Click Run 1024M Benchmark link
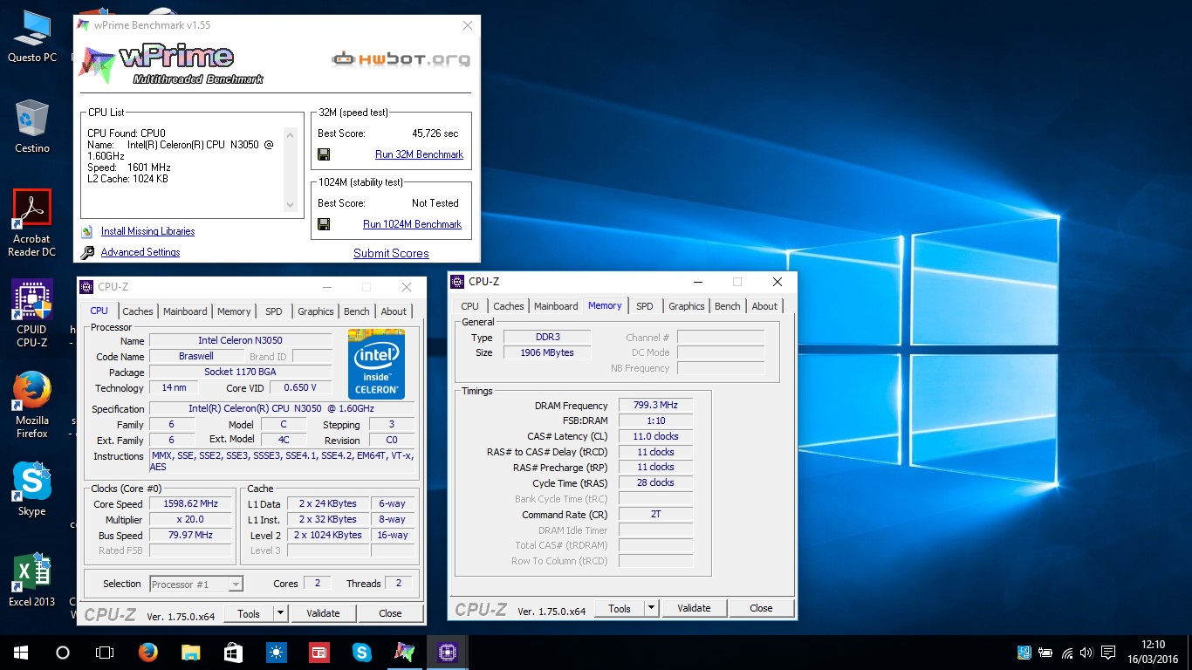The image size is (1192, 670). point(412,224)
